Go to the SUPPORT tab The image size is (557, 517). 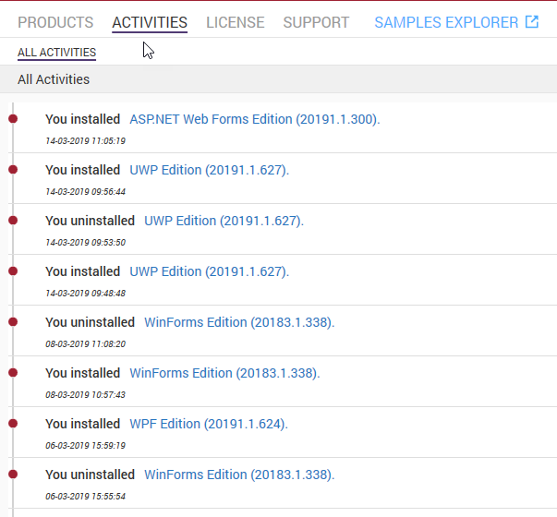pyautogui.click(x=316, y=22)
